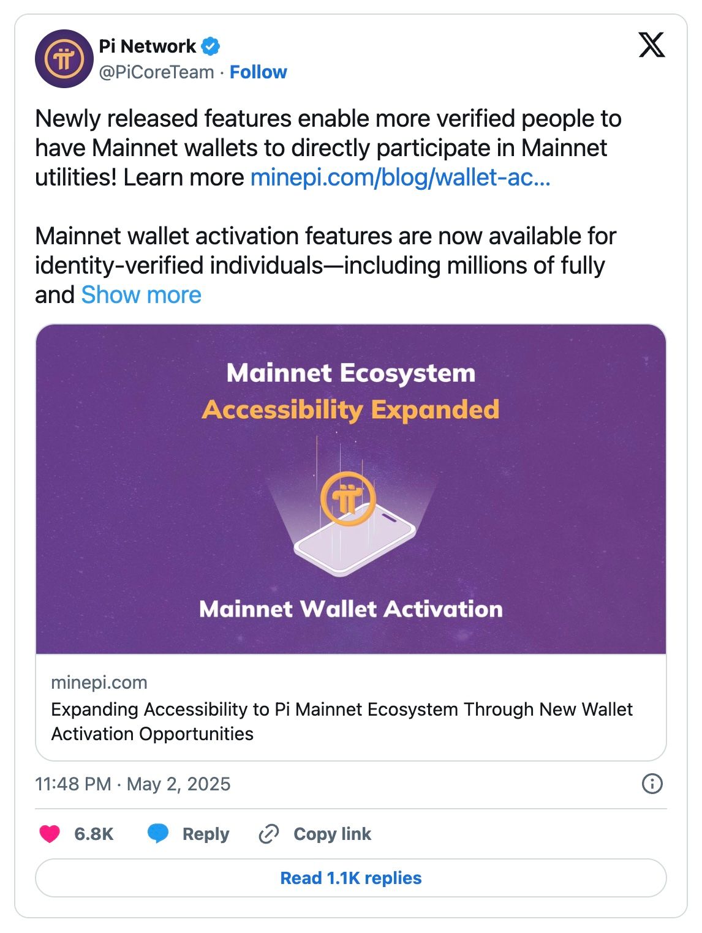The image size is (702, 933).
Task: Click the blue verified checkmark badge
Action: [x=210, y=46]
